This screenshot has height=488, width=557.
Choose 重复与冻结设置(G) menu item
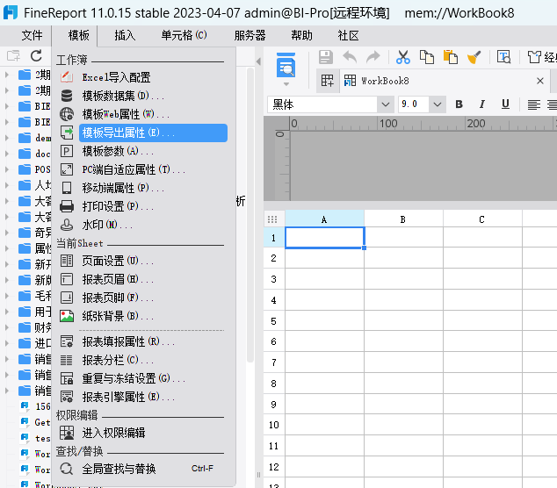tap(143, 378)
